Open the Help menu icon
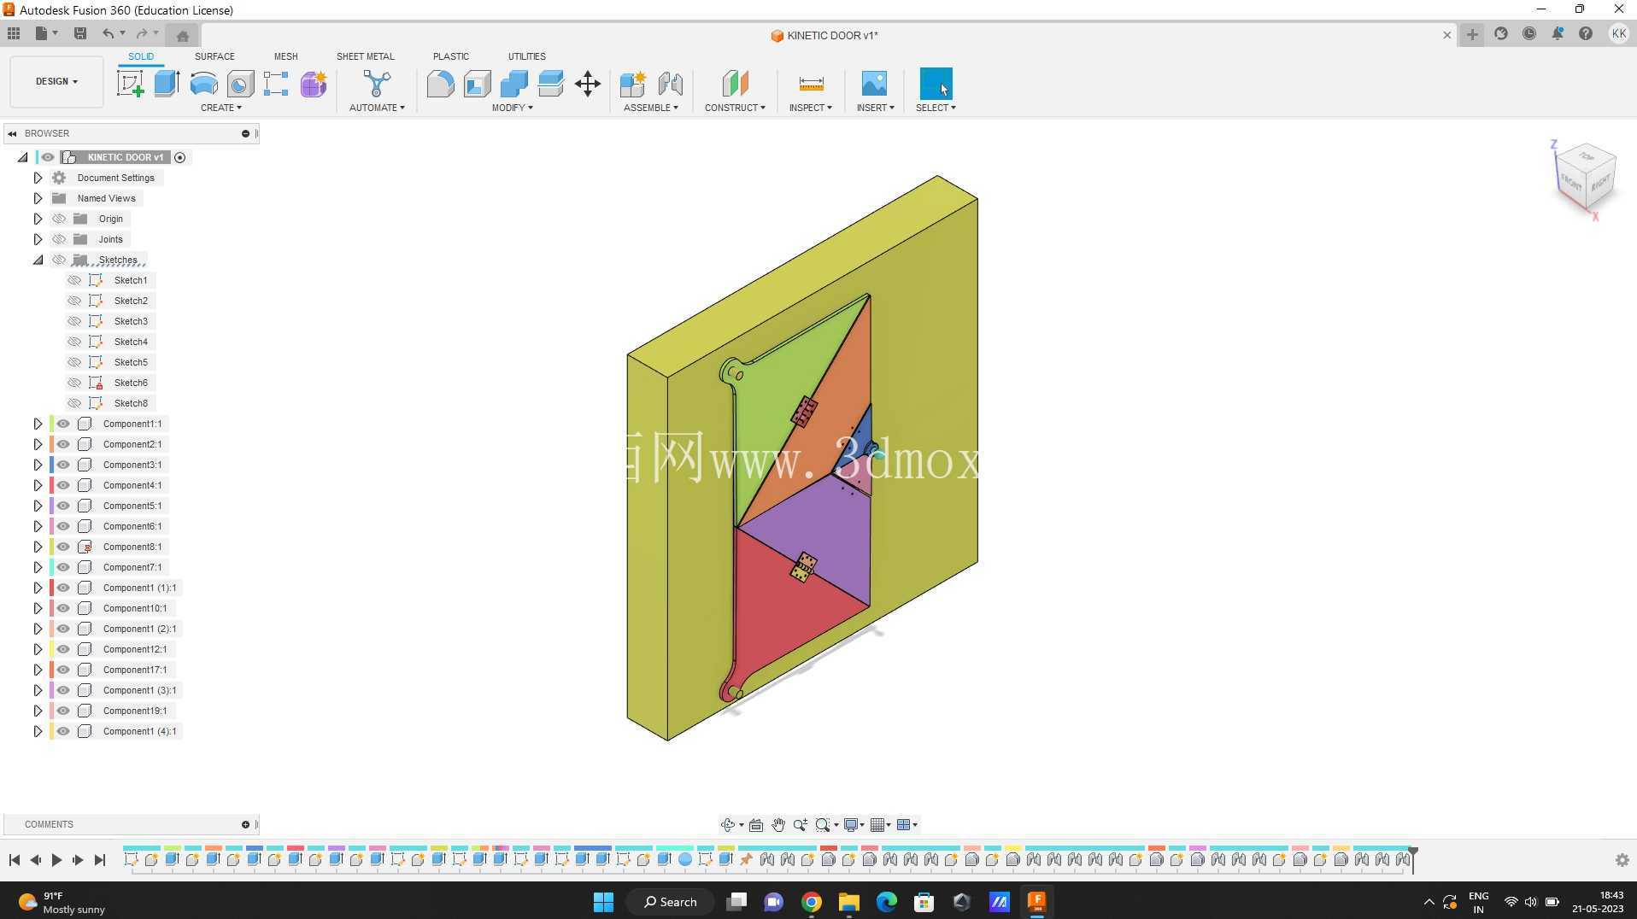 click(1586, 34)
